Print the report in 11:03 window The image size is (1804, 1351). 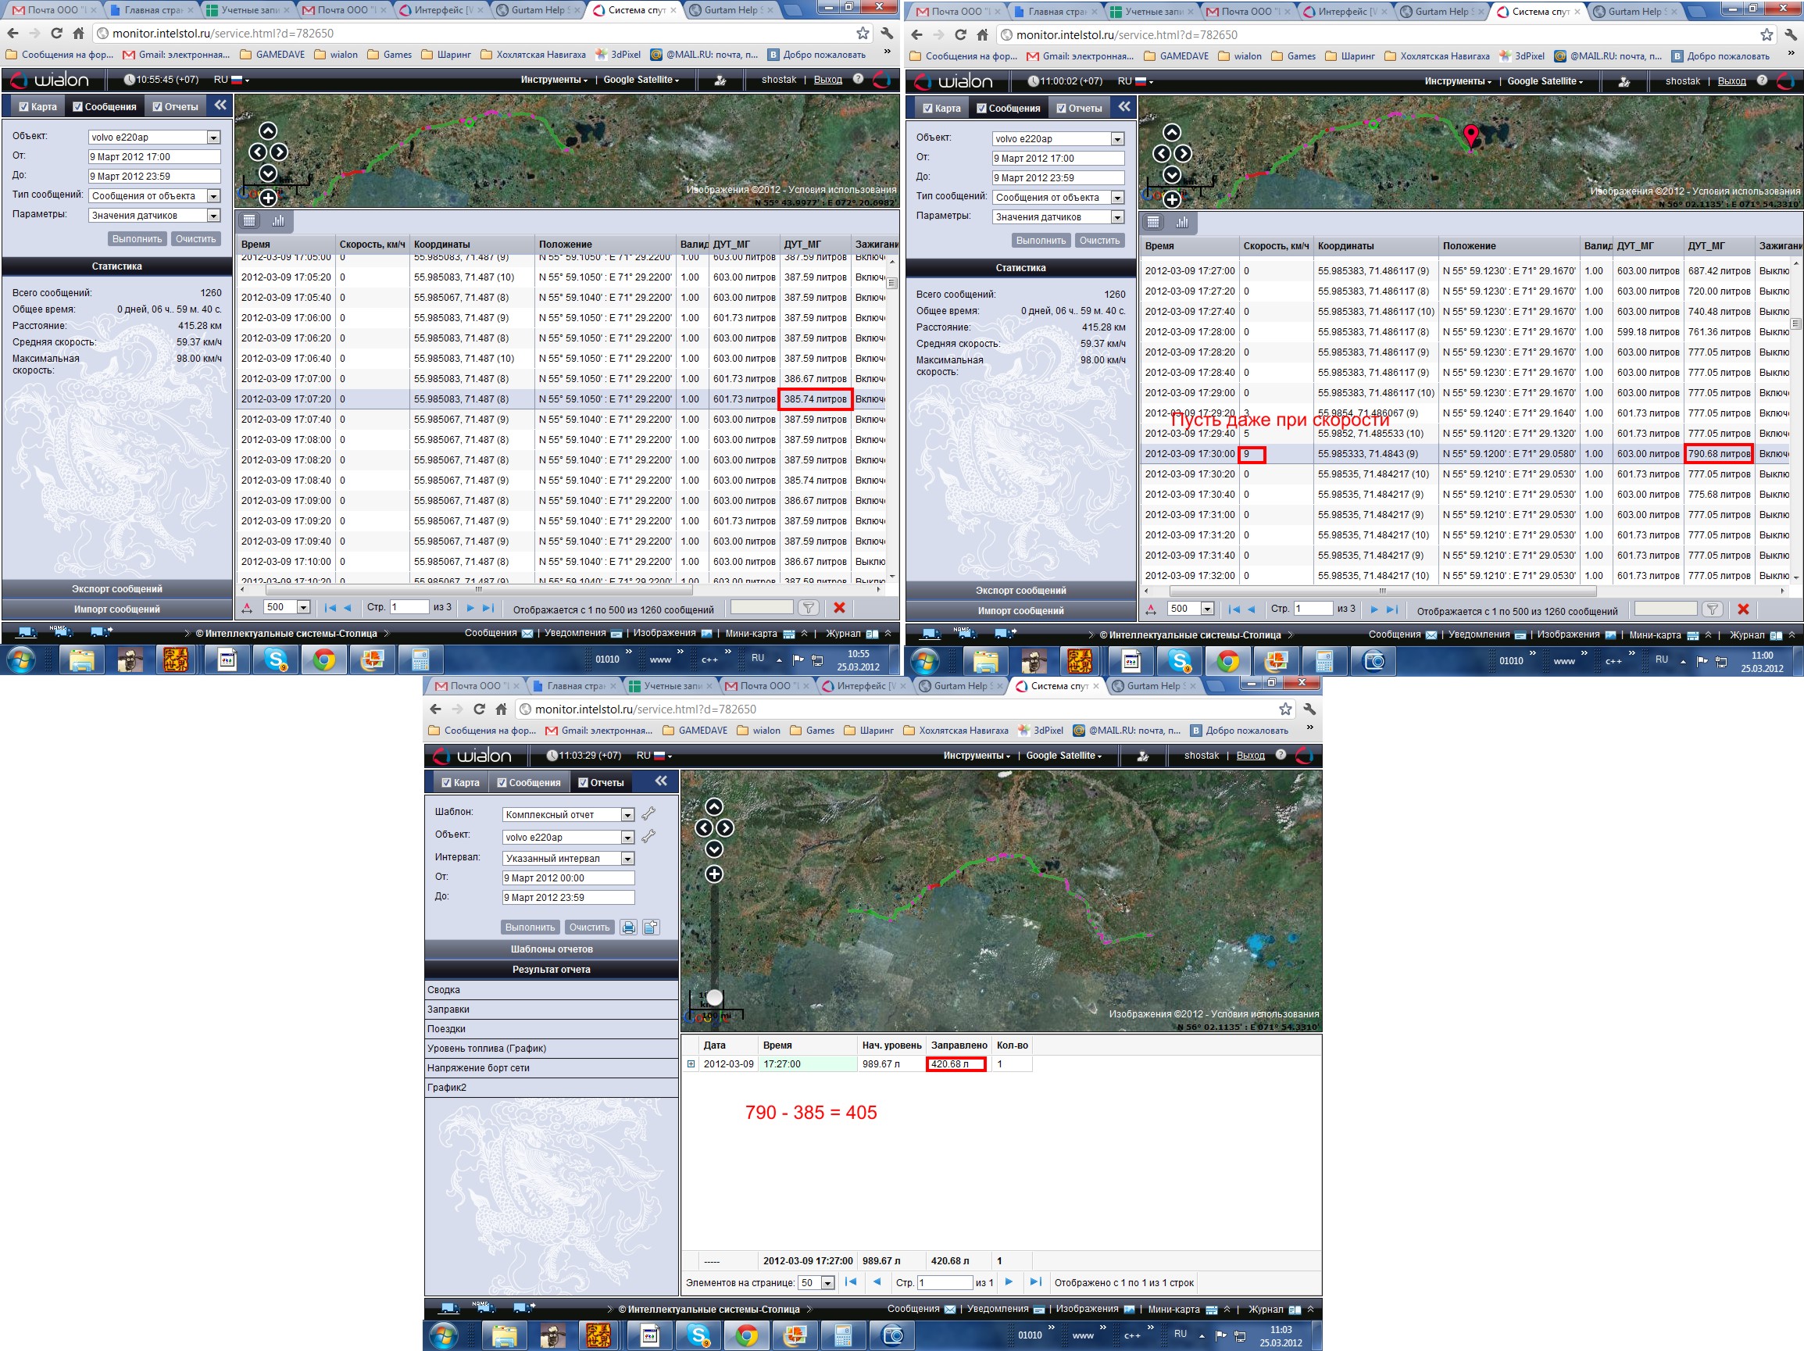[628, 927]
